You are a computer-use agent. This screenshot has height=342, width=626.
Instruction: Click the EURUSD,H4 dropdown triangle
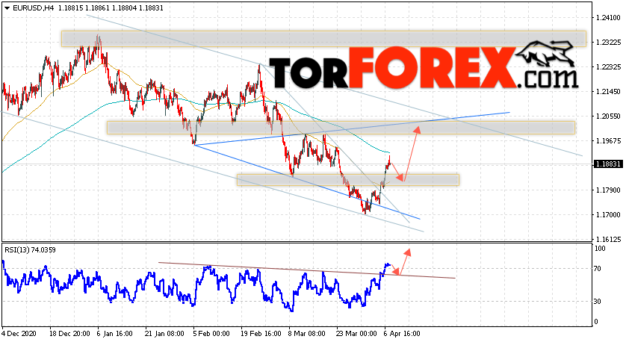tap(7, 8)
